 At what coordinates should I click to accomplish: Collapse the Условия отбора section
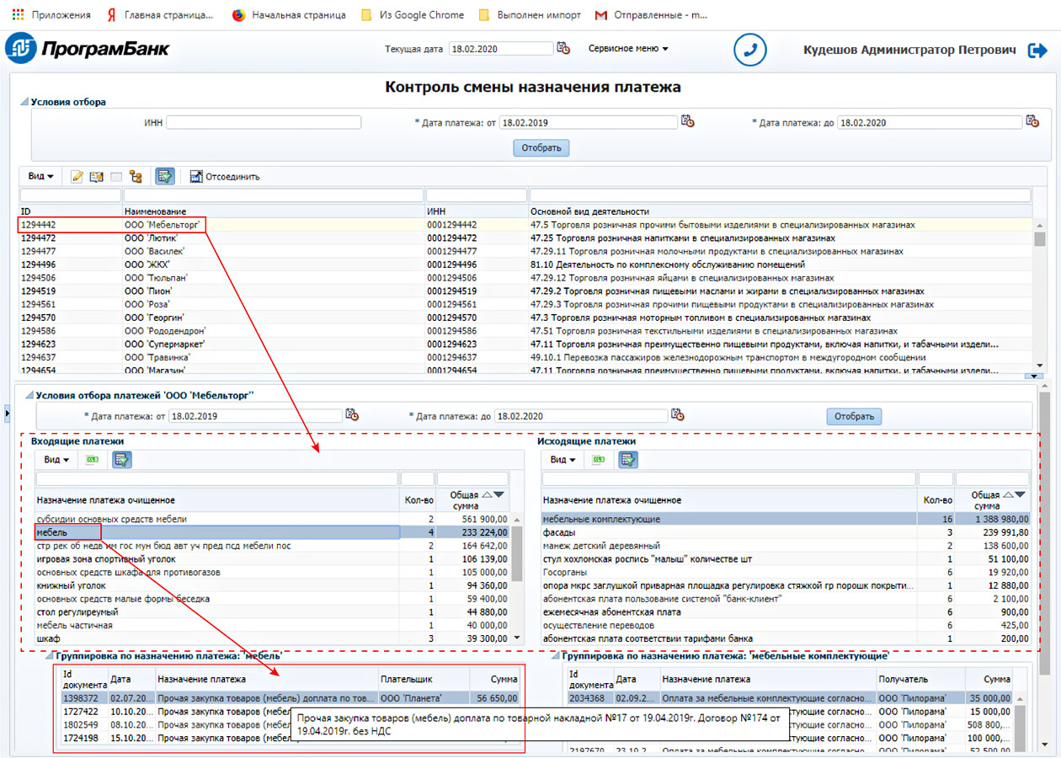pos(24,102)
